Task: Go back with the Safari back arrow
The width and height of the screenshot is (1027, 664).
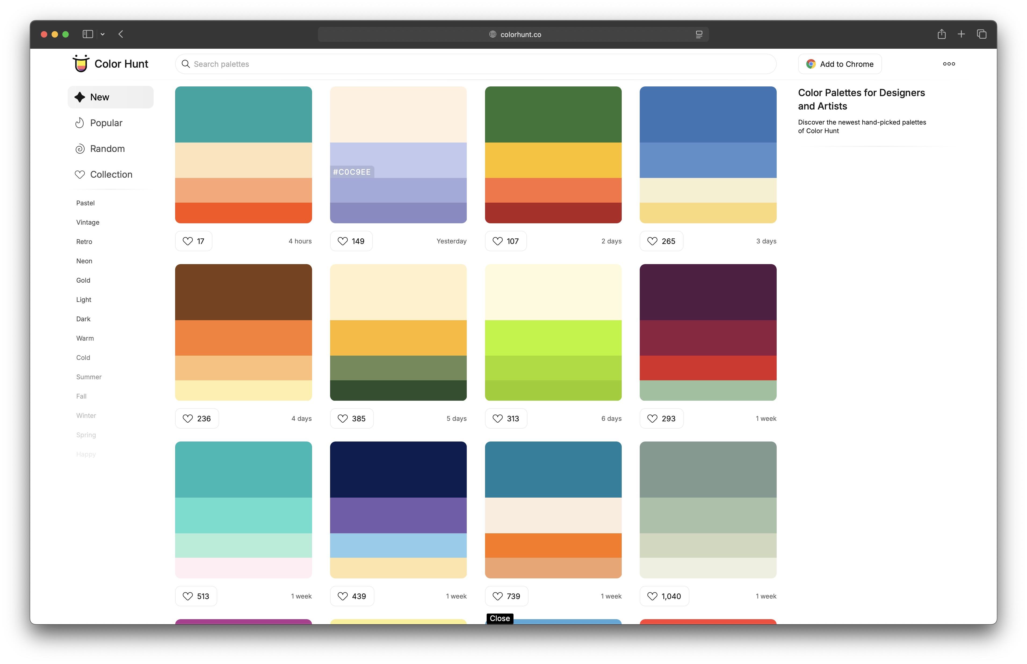Action: tap(121, 34)
